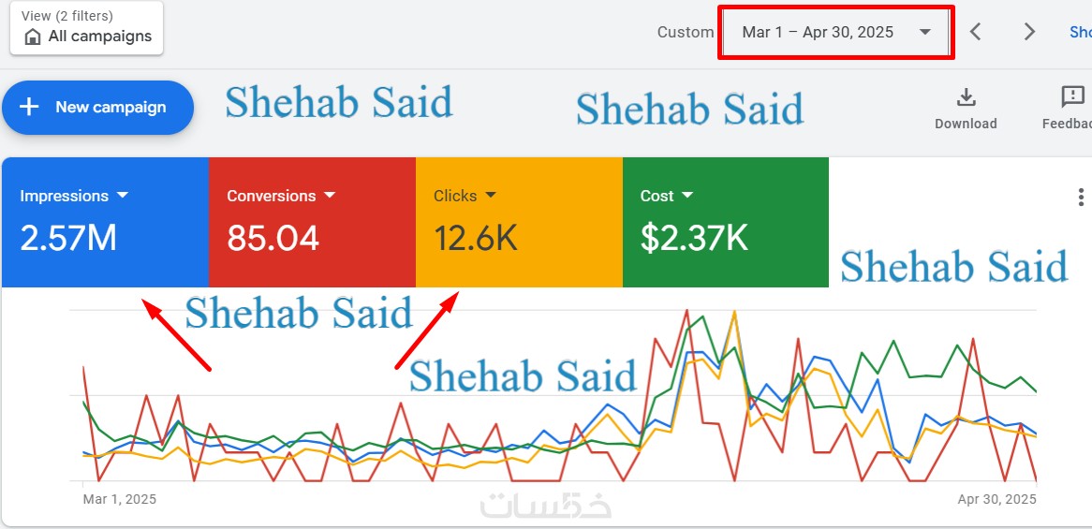1092x529 pixels.
Task: Expand the Cost metric dropdown arrow
Action: (x=687, y=196)
